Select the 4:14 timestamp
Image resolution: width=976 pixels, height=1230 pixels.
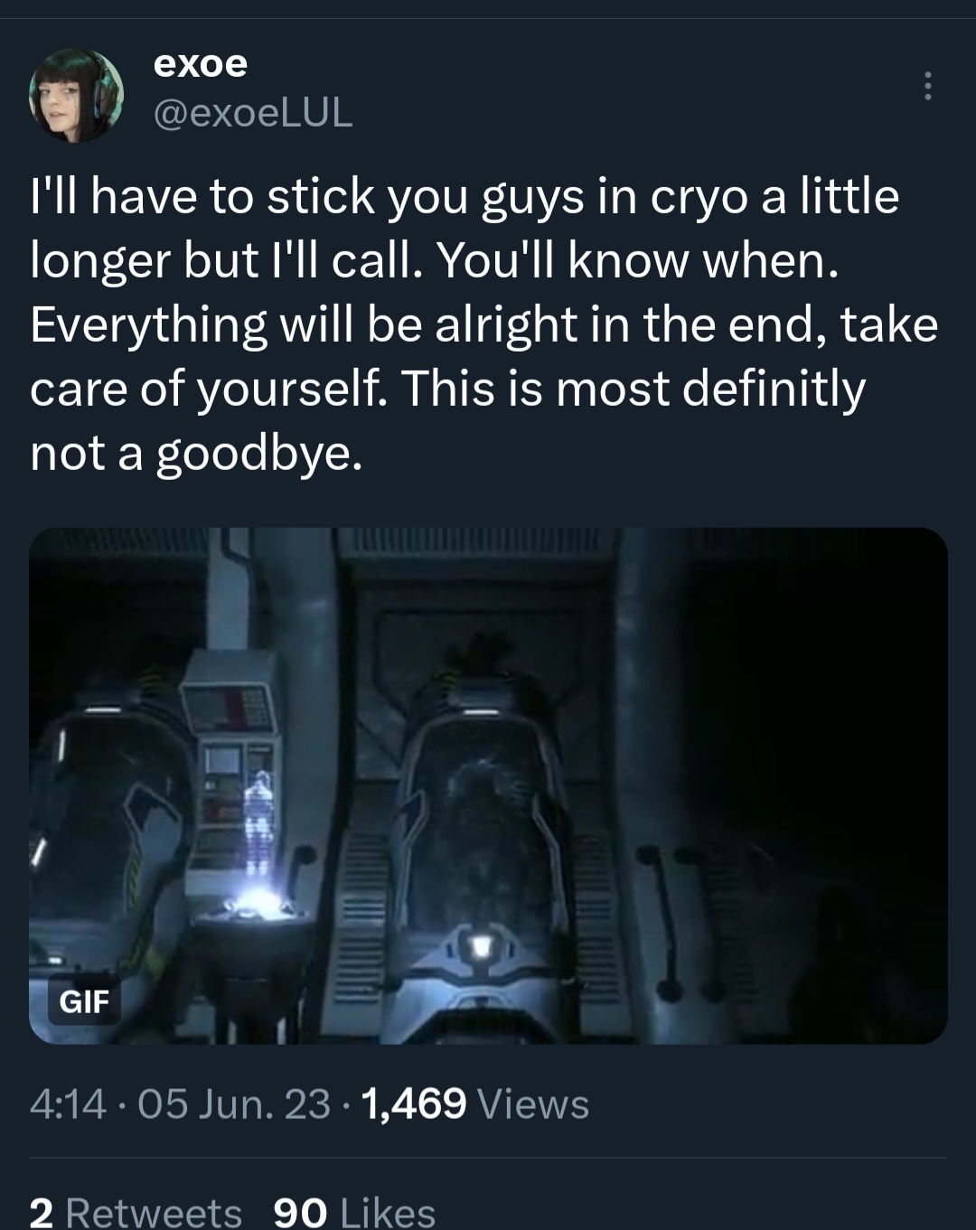tap(68, 1103)
